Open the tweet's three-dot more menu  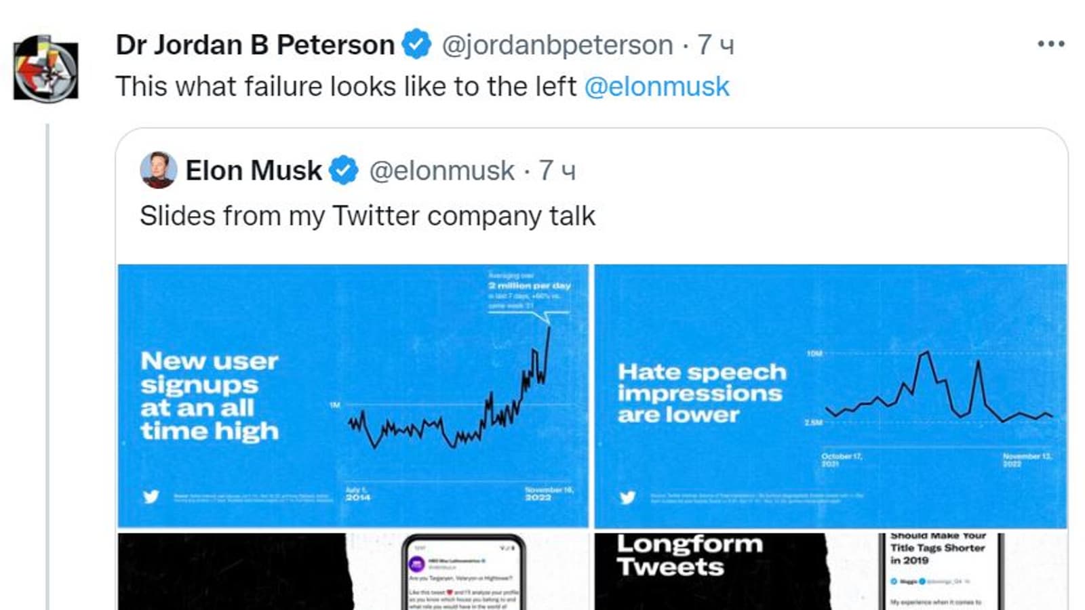[x=1050, y=45]
